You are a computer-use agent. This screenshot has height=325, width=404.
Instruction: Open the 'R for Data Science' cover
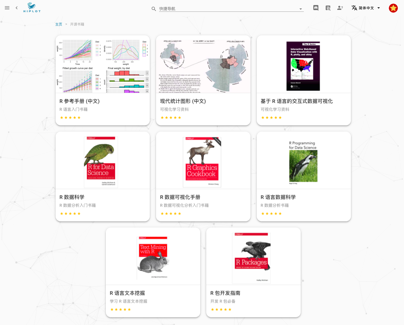point(101,162)
